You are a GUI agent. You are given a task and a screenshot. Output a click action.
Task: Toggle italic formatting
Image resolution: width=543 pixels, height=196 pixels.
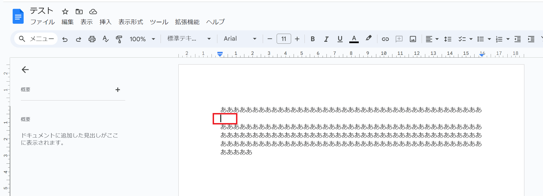(326, 39)
